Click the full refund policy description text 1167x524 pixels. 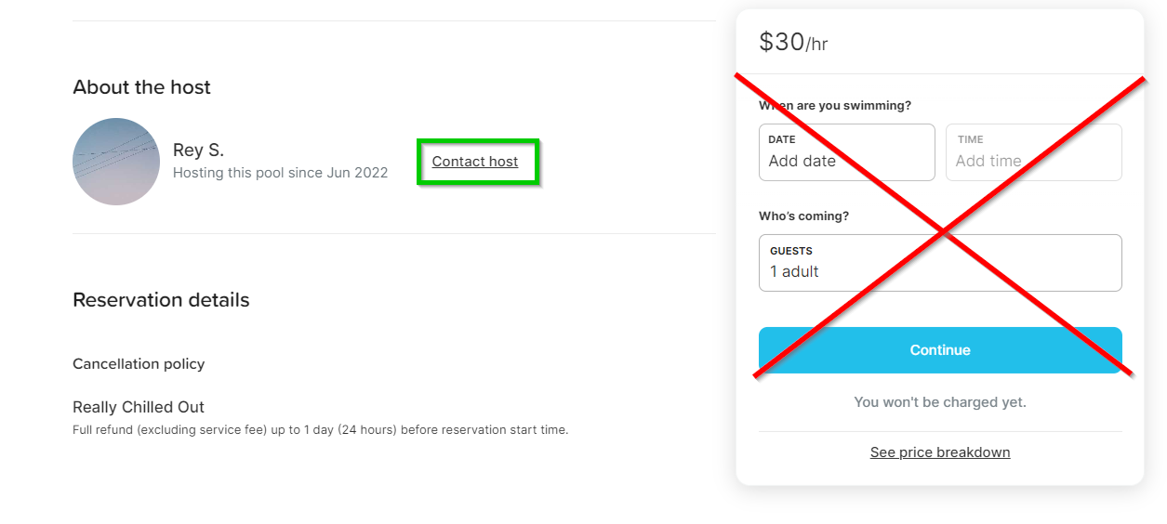[320, 430]
